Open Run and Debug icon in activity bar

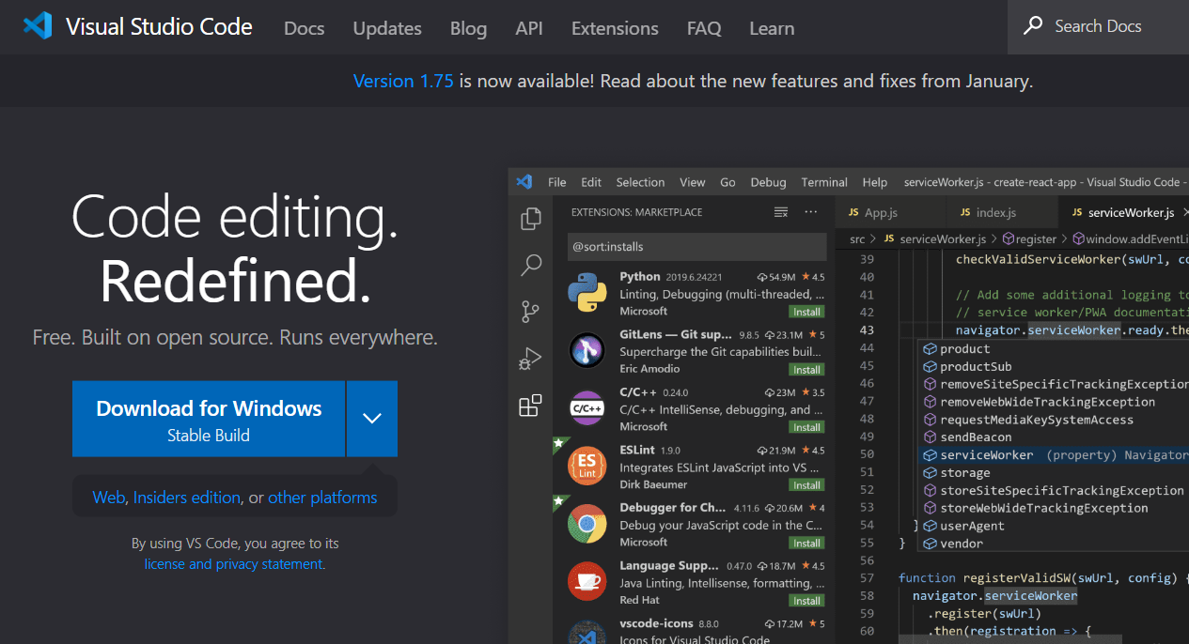coord(531,359)
